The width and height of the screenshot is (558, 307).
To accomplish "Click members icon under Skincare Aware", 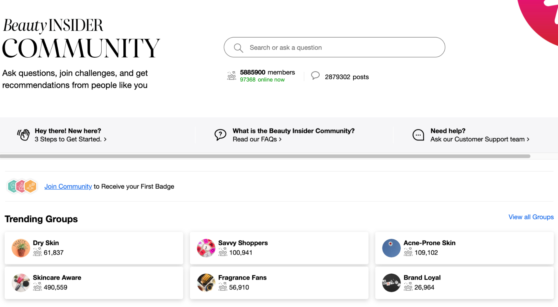I will pos(37,287).
